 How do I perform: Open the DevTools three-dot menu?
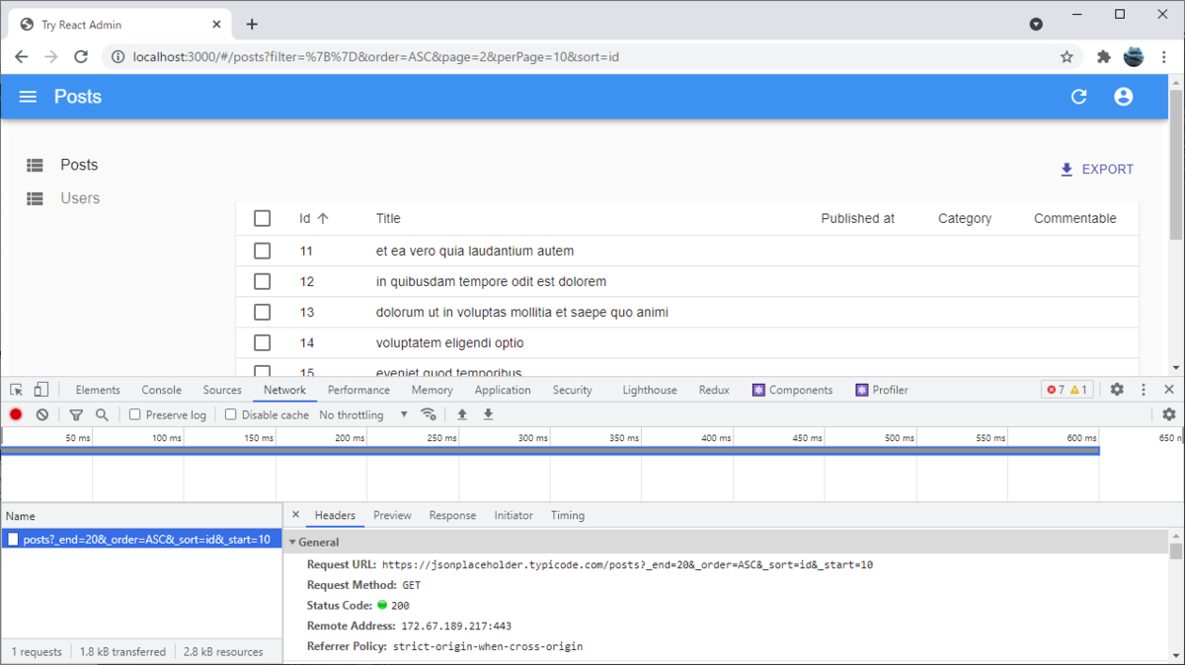(1143, 390)
